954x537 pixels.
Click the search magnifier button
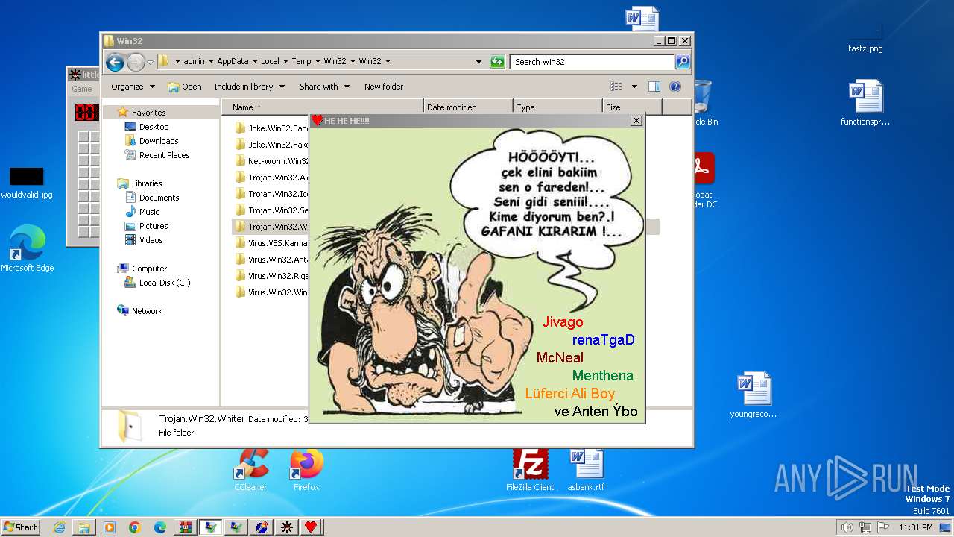[x=683, y=62]
